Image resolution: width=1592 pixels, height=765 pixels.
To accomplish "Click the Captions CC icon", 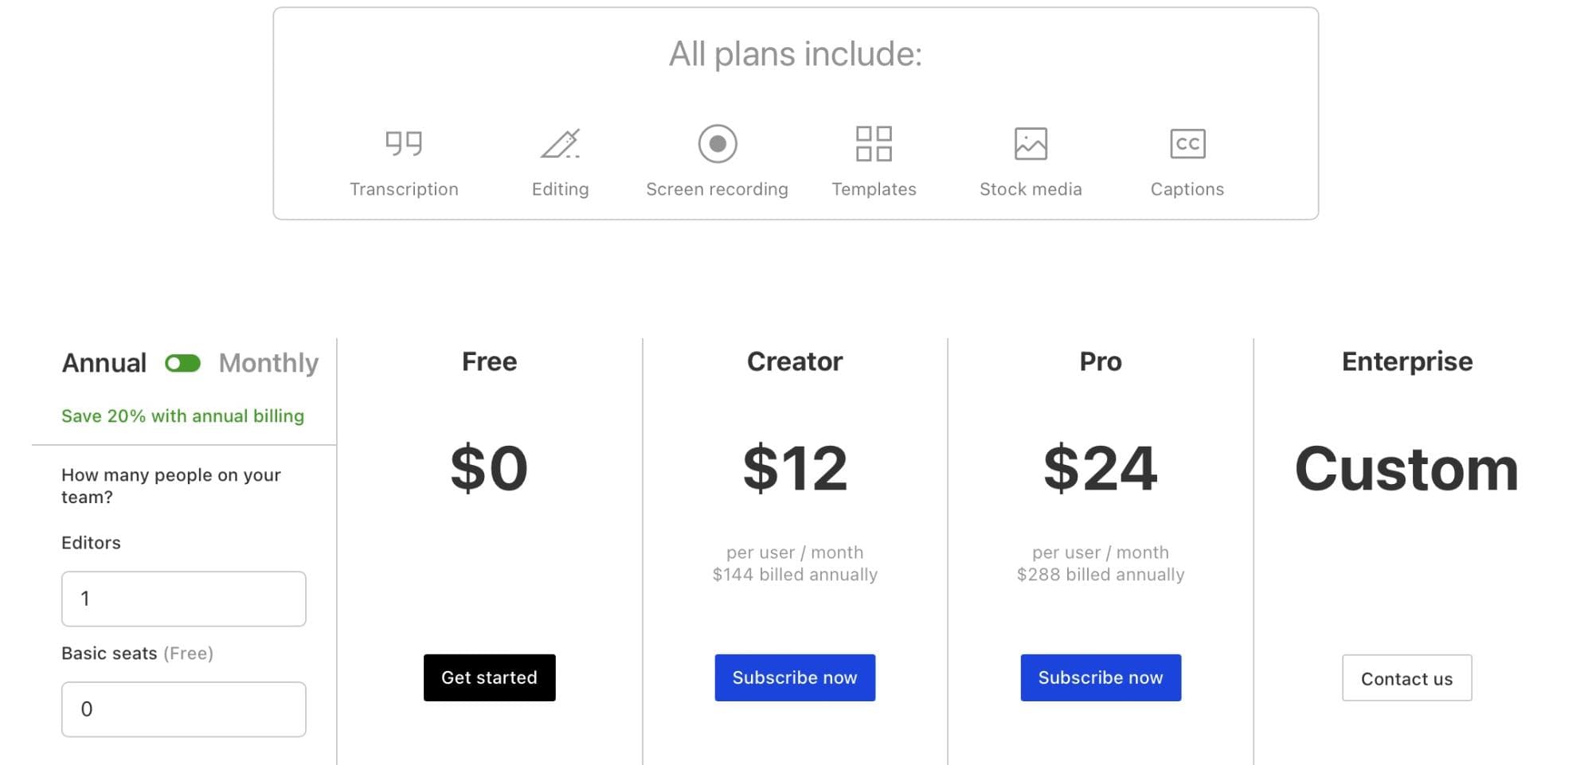I will (x=1187, y=143).
